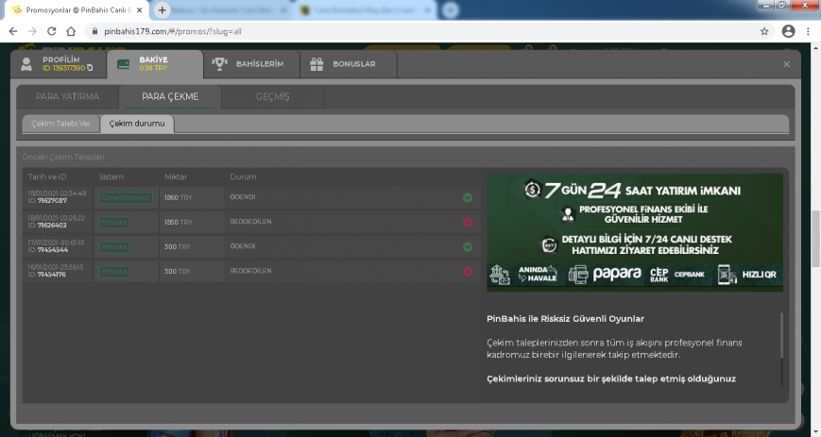Click the Miktar column header
This screenshot has height=437, width=821.
(176, 176)
